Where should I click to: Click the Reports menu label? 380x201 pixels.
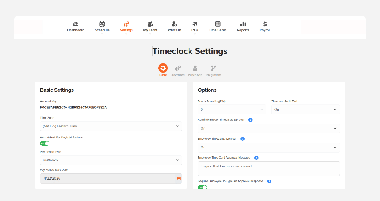pos(243,30)
